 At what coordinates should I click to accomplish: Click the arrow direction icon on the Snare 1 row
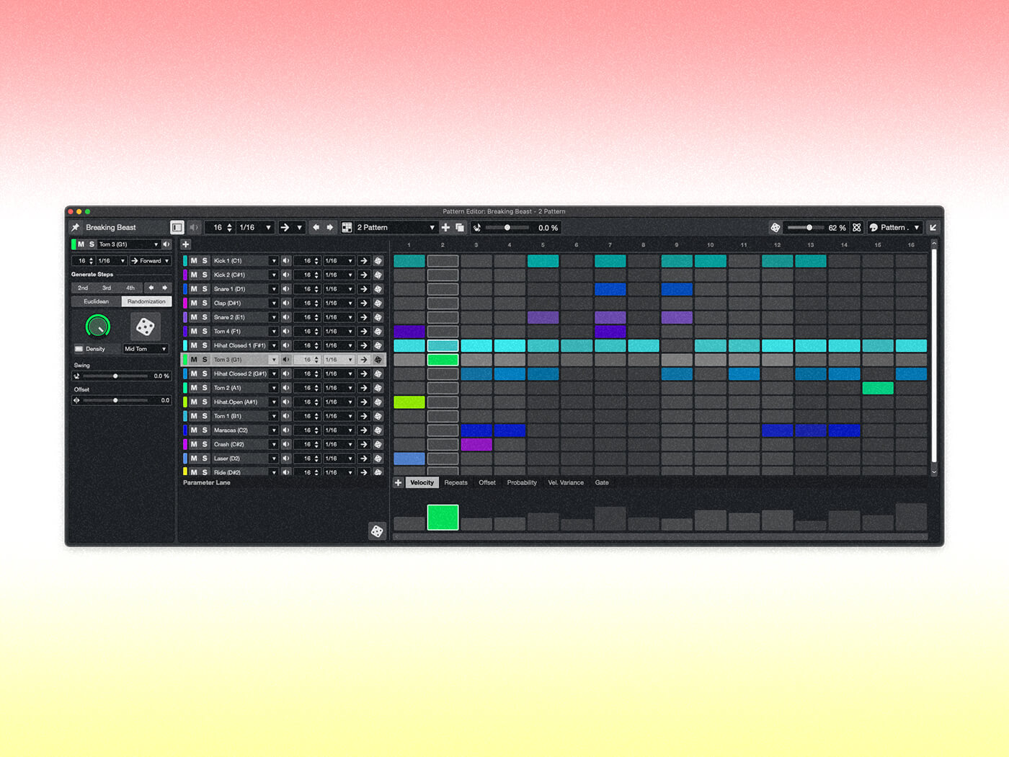click(x=364, y=289)
